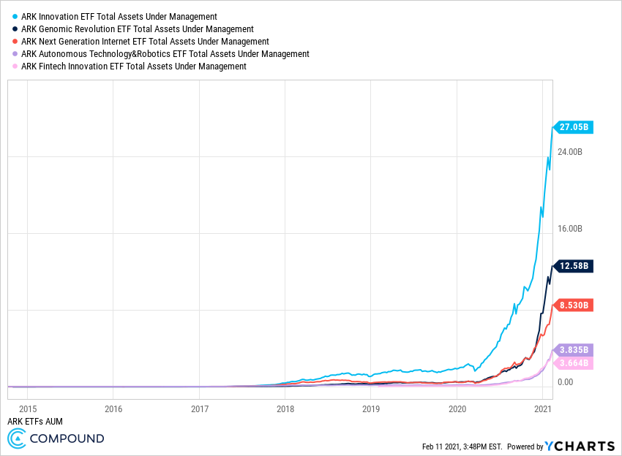This screenshot has width=622, height=456.
Task: Click the 3.664B value flag
Action: click(x=574, y=363)
